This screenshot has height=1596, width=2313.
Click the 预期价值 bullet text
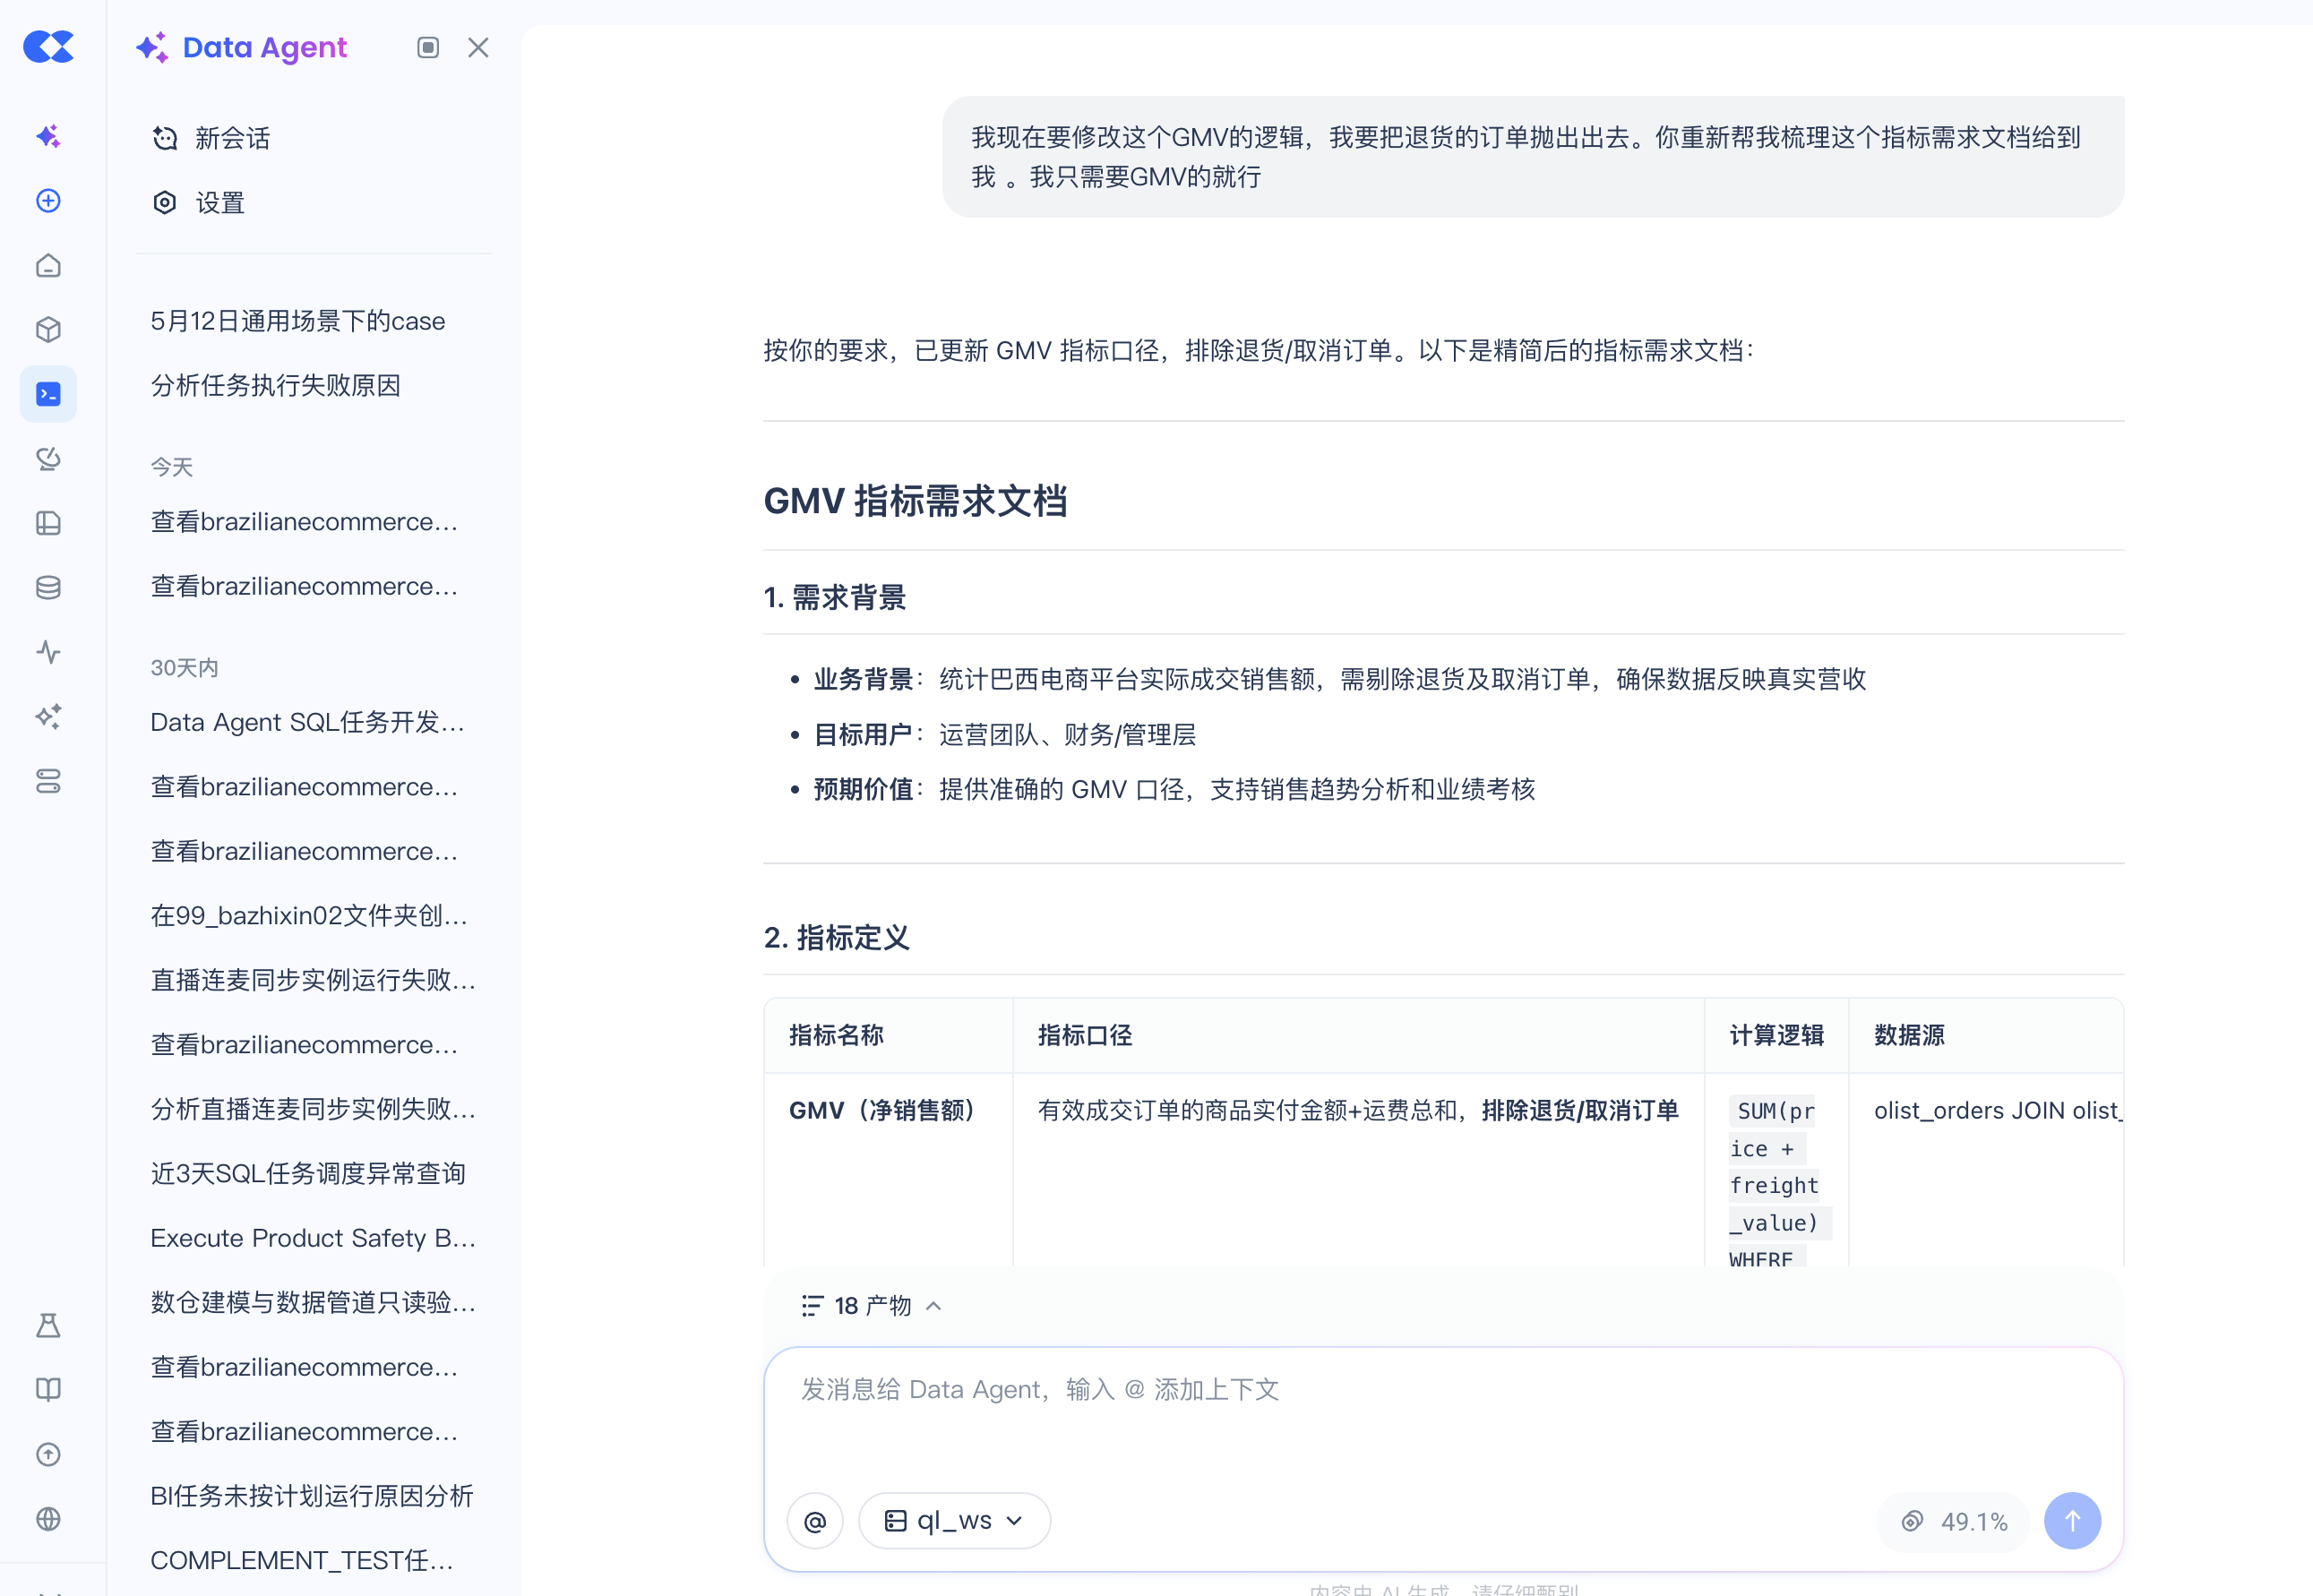(1174, 790)
